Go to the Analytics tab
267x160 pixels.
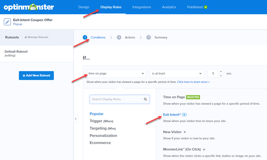click(x=169, y=7)
